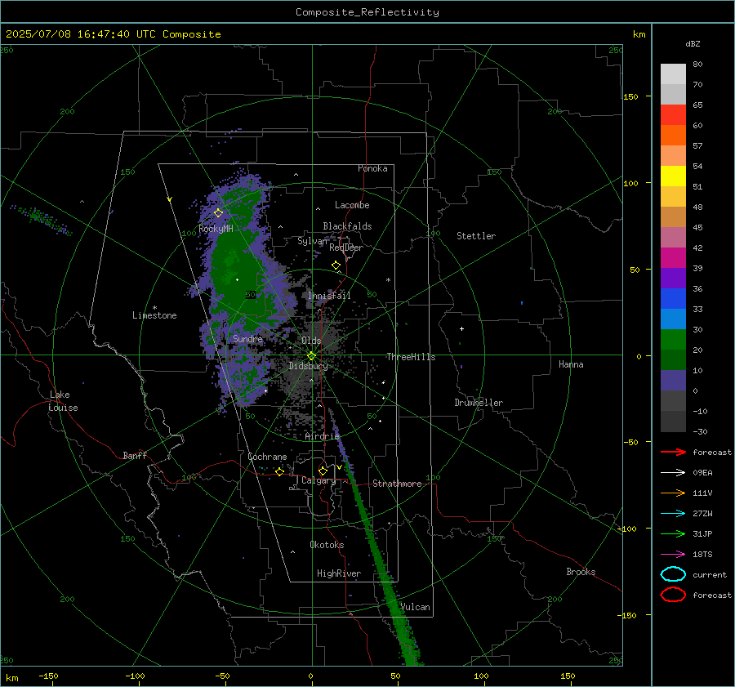Click the yellow diamond marker above RockyMH
The width and height of the screenshot is (735, 687).
[x=218, y=213]
